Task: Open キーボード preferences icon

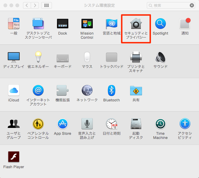Action: pos(63,58)
